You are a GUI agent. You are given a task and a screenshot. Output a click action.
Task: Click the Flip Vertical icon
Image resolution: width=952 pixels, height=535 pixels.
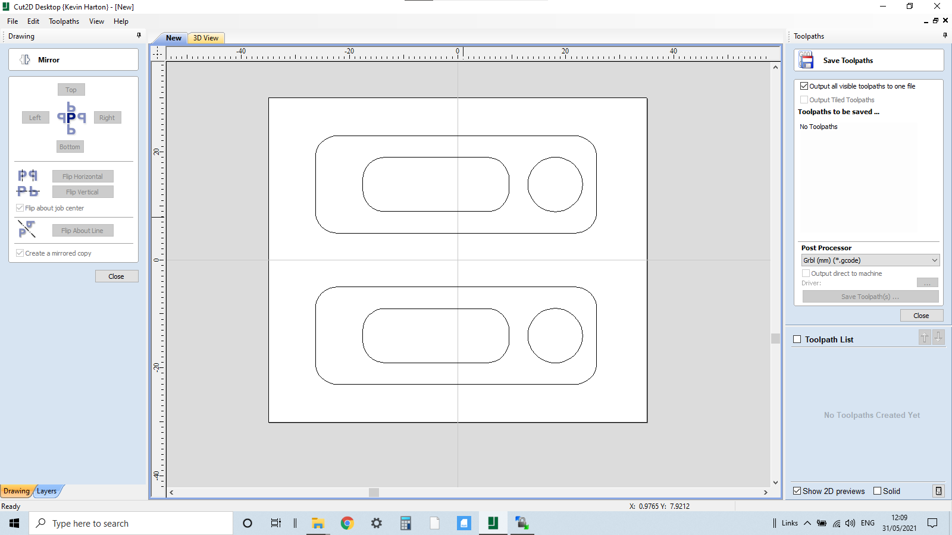[27, 191]
